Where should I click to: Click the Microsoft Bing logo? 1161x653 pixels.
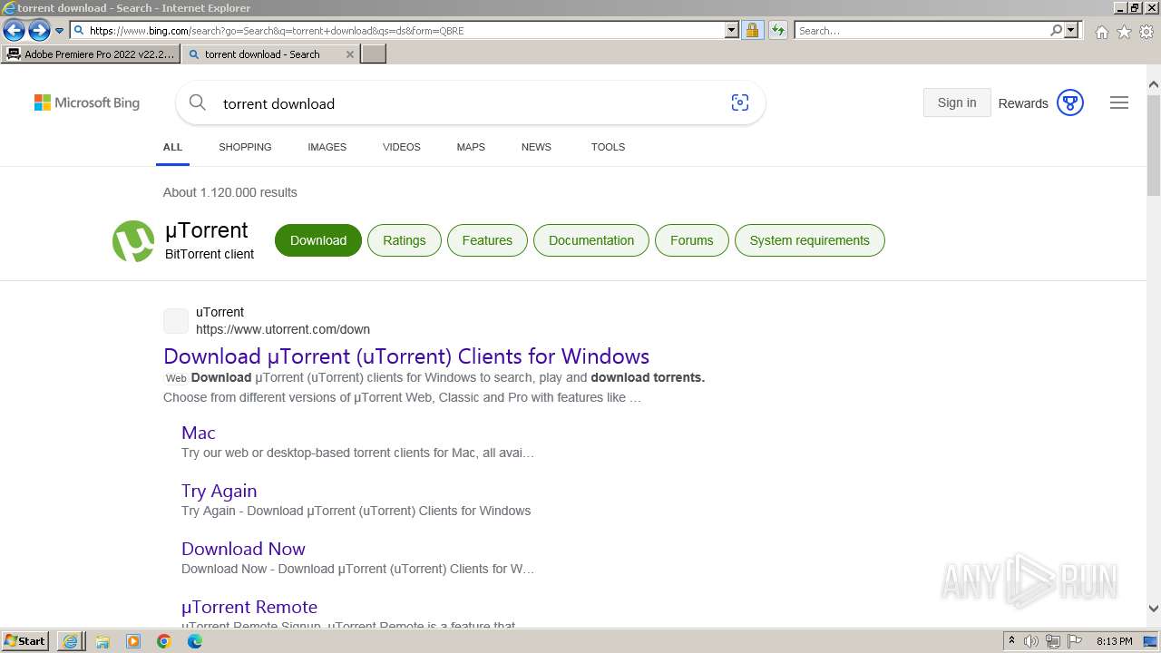(x=87, y=103)
